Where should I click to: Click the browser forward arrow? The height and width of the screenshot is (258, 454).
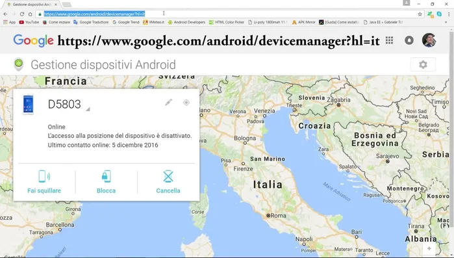(x=14, y=14)
